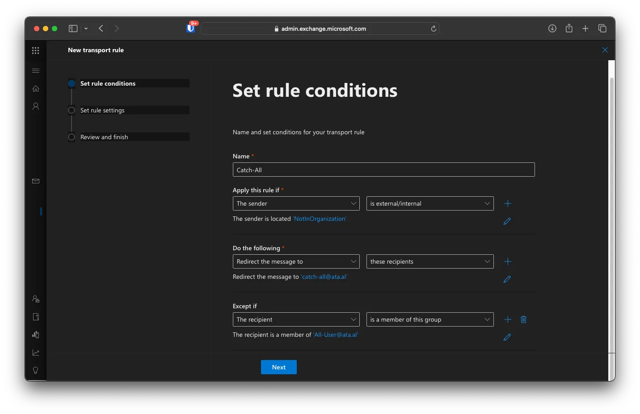Open Roles person-lock icon in sidebar

pyautogui.click(x=36, y=299)
